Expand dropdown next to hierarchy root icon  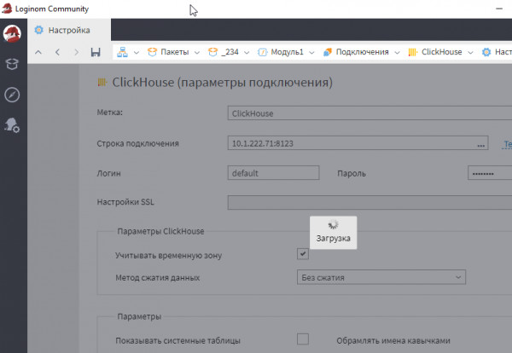137,53
